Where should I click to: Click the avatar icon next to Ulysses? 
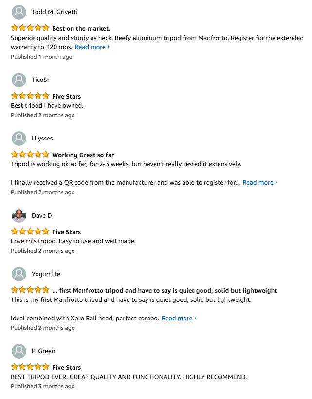click(19, 139)
